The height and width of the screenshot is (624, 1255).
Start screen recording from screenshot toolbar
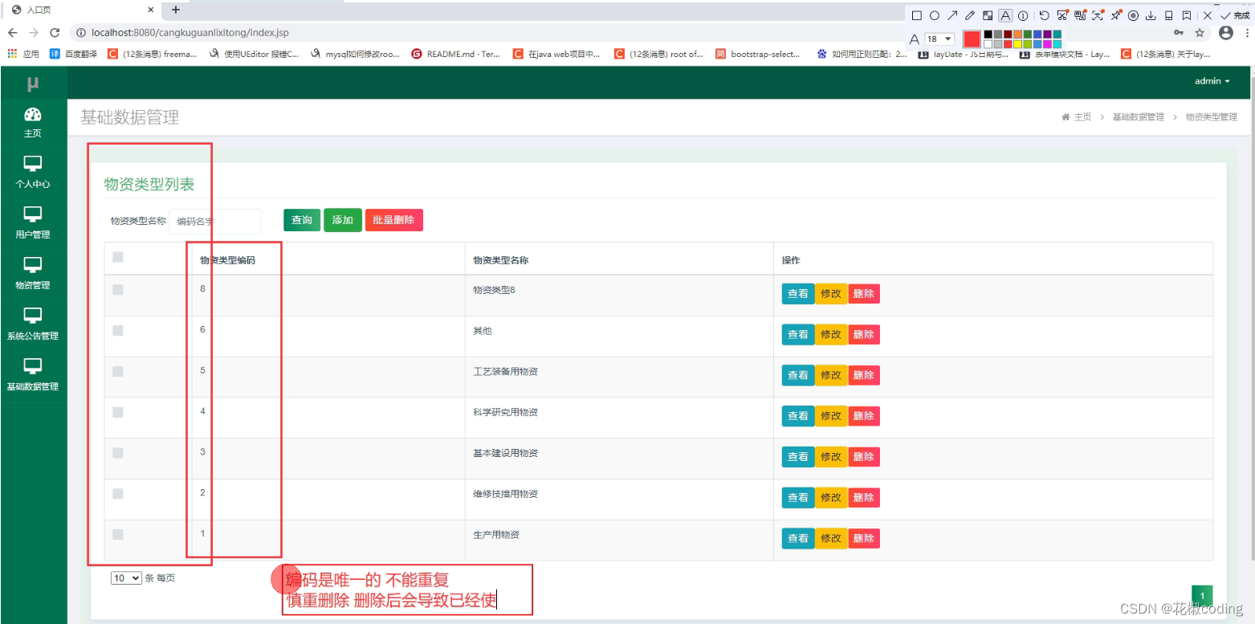1133,15
